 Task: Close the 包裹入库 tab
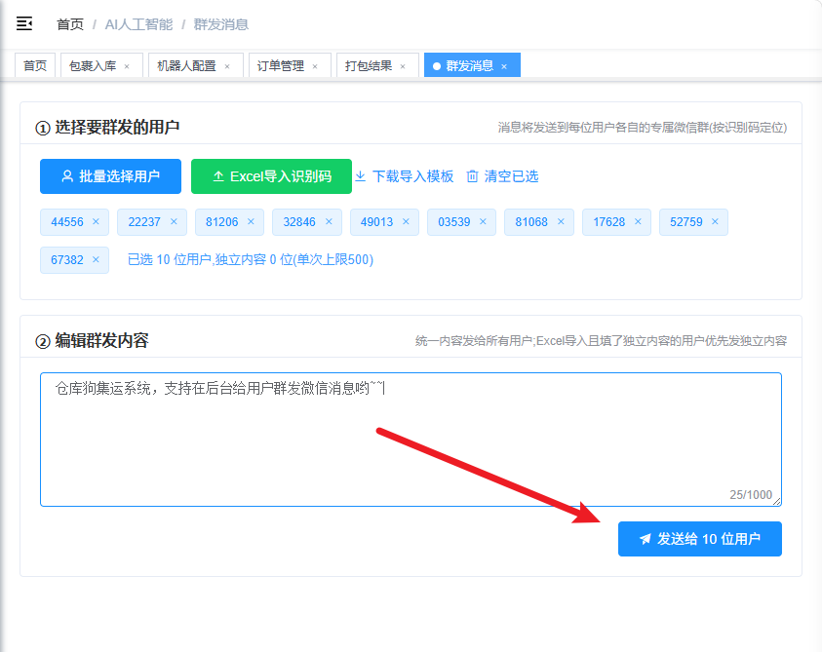[127, 66]
